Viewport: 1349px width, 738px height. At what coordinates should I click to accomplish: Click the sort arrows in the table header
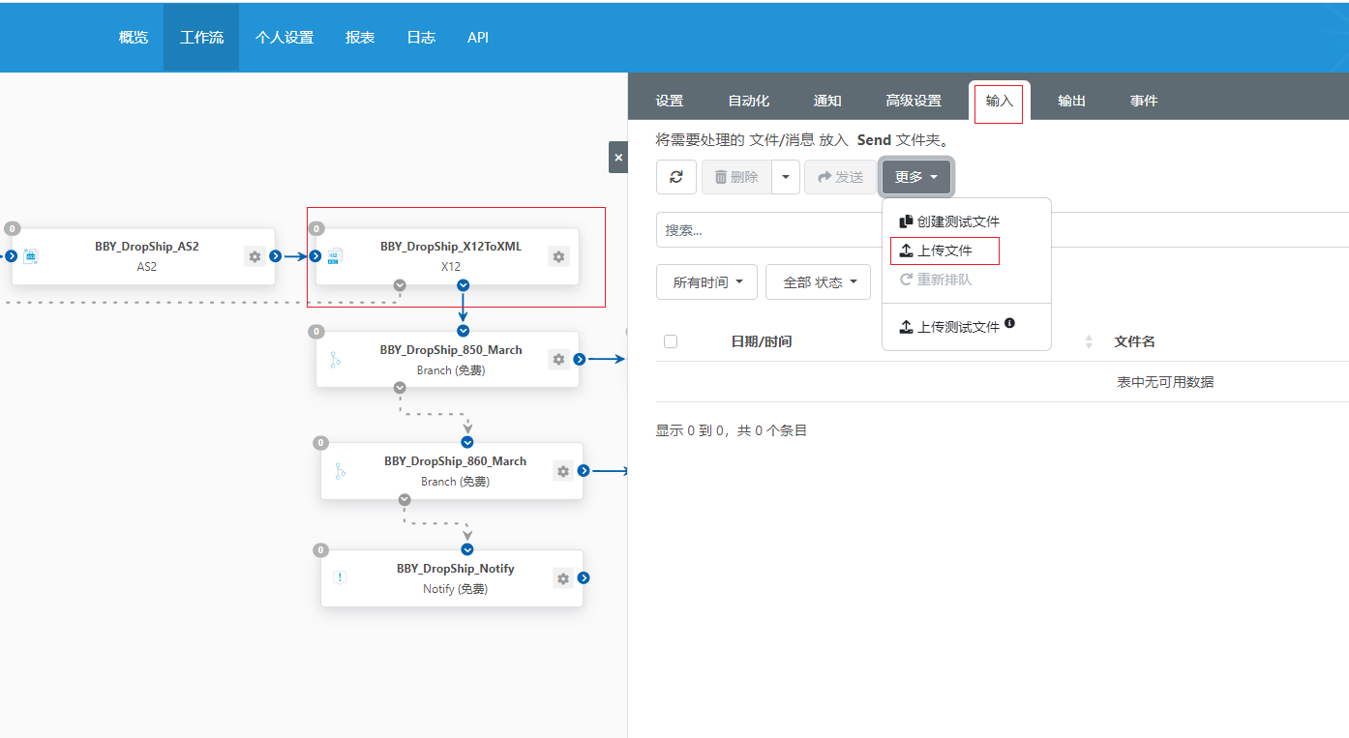(x=1089, y=341)
